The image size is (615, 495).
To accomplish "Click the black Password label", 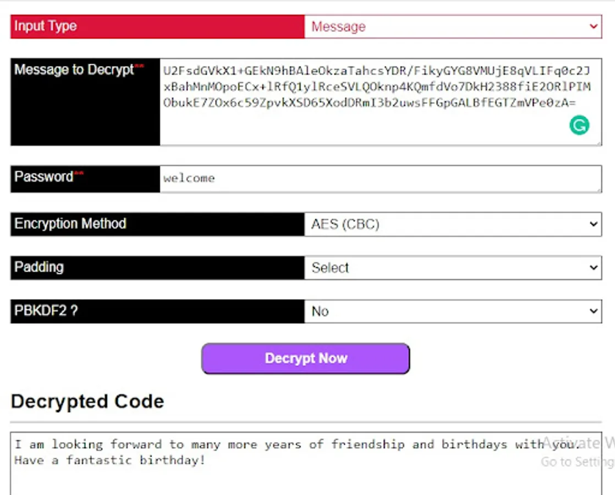I will pos(44,177).
